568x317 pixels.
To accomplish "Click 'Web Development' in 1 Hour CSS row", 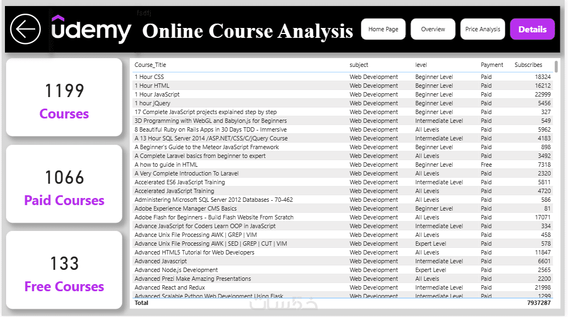I will 373,77.
